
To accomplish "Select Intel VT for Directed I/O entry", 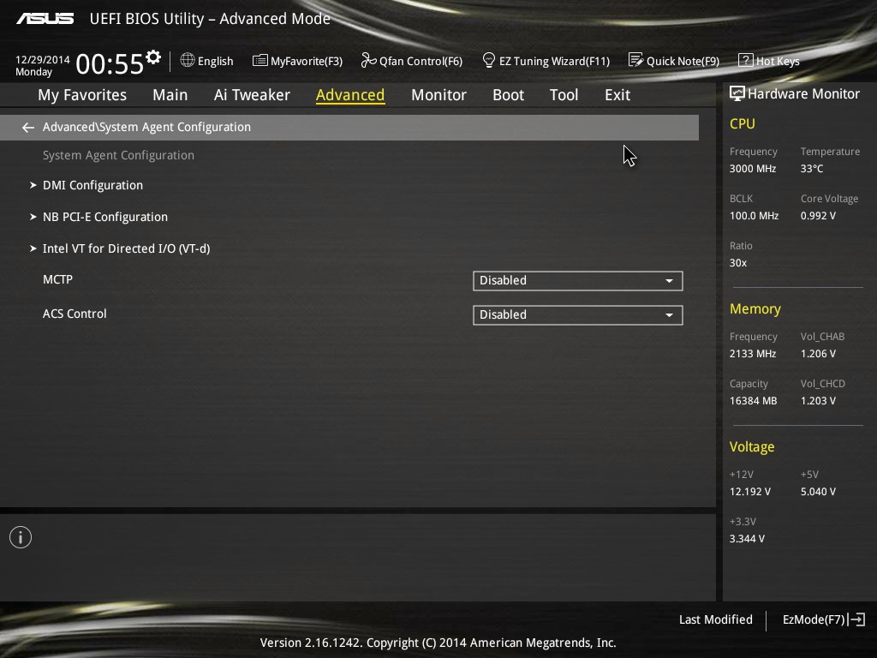I will 127,248.
